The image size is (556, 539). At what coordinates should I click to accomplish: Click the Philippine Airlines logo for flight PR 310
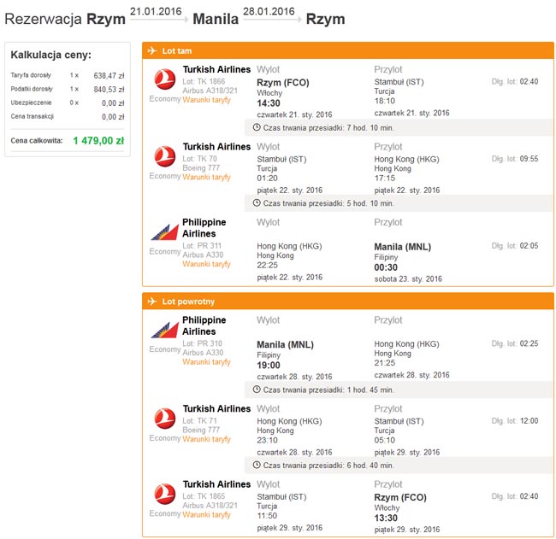pos(164,330)
